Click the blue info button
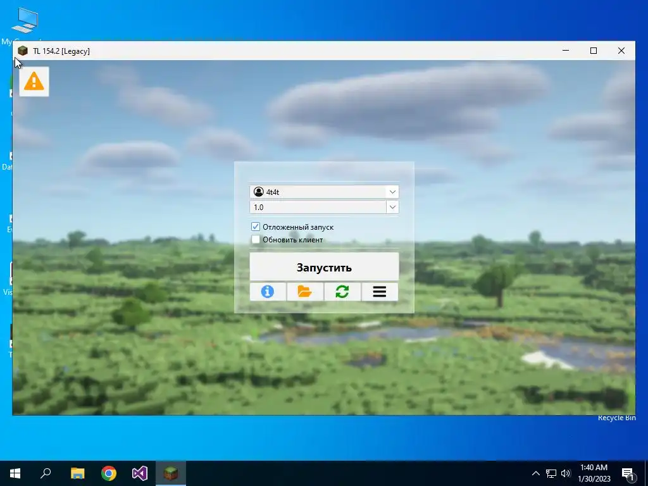This screenshot has width=648, height=486. coord(268,292)
